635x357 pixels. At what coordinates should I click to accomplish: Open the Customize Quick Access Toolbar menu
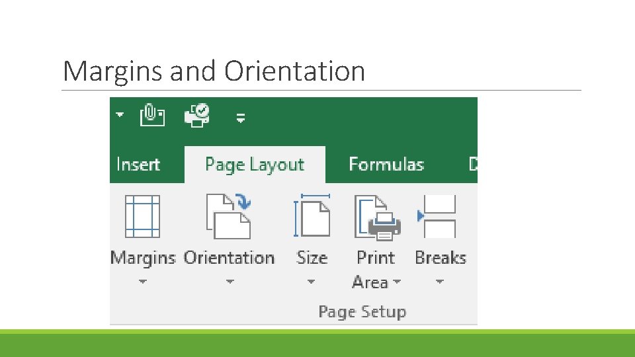click(x=241, y=118)
